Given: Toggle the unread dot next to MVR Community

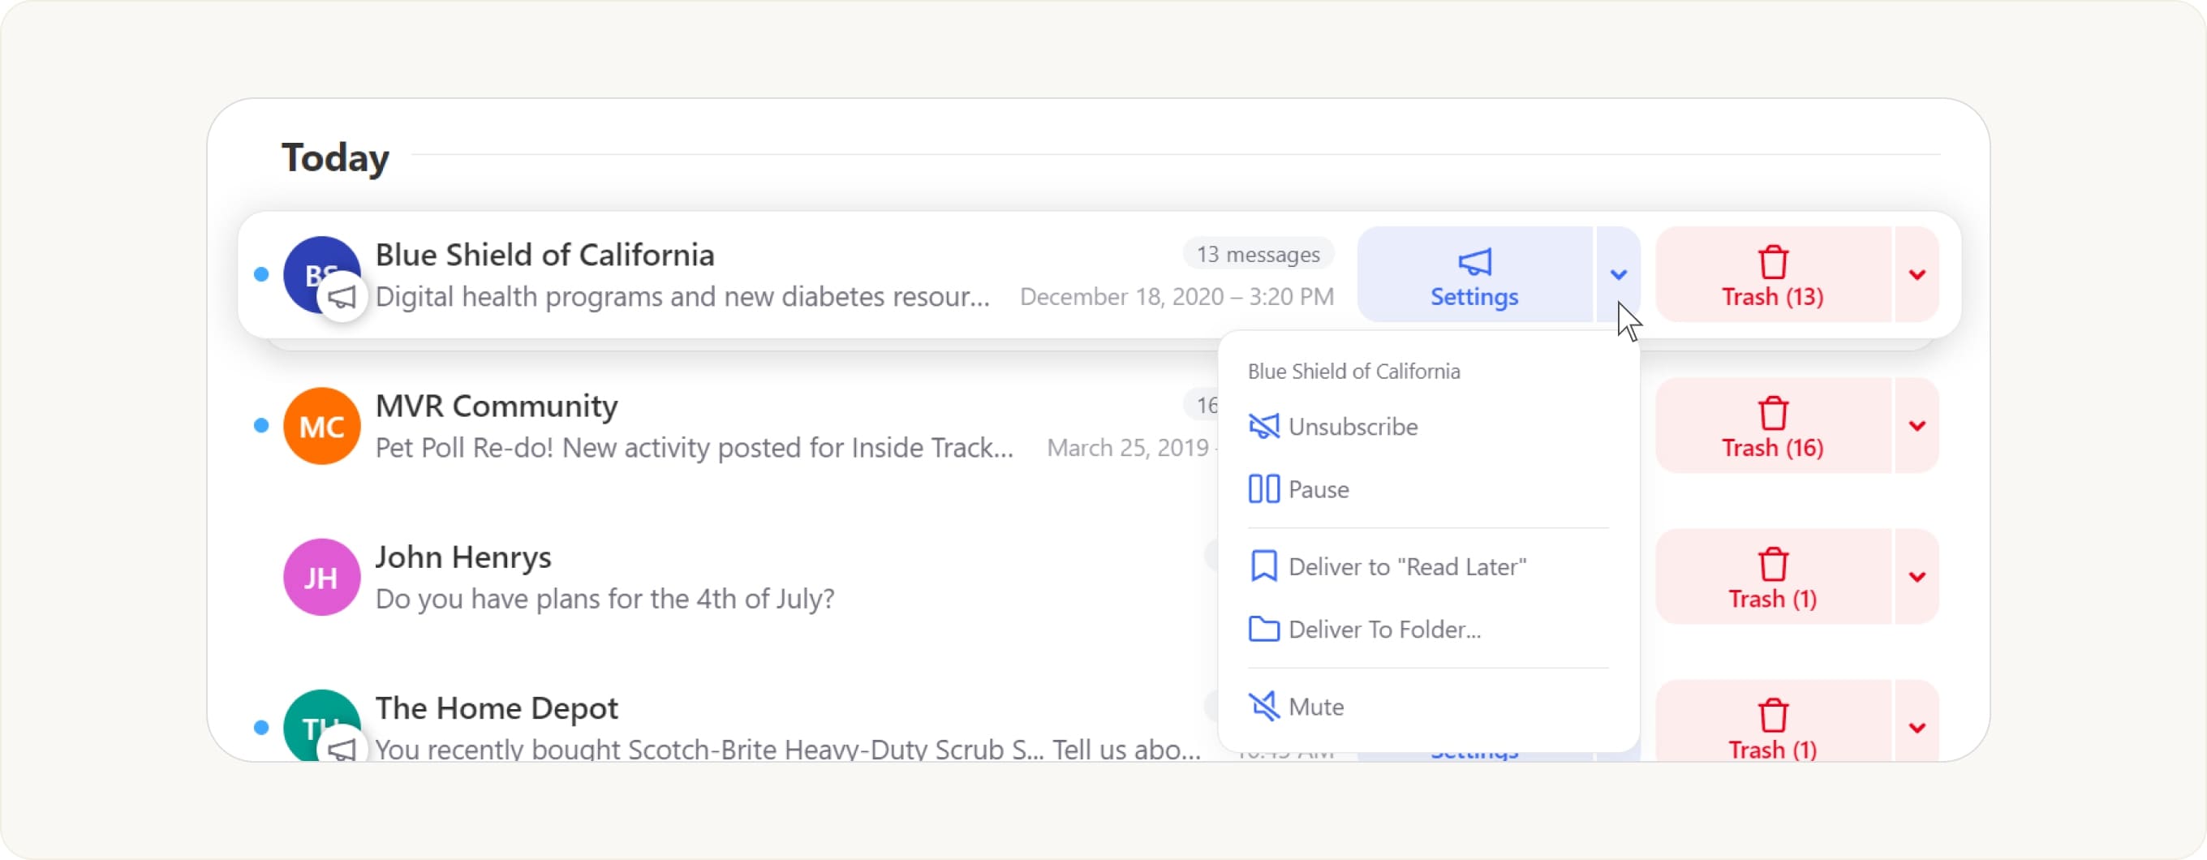Looking at the screenshot, I should pos(260,425).
